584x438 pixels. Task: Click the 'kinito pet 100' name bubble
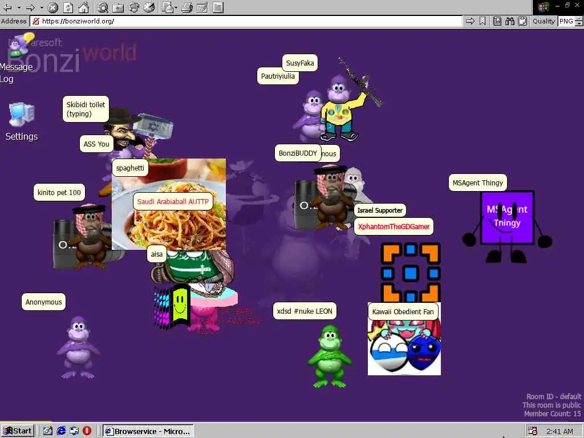tap(59, 193)
